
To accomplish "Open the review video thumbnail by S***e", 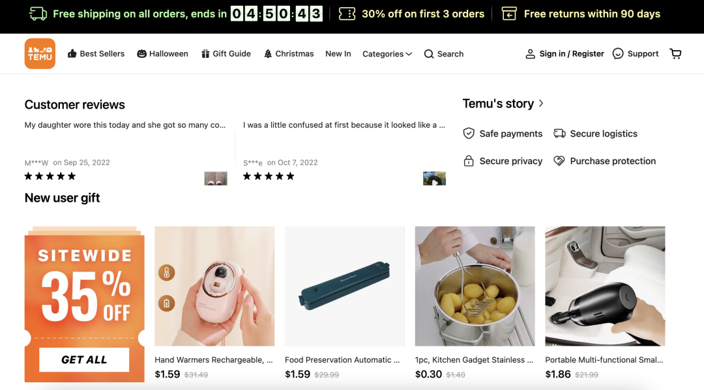I will pos(434,178).
